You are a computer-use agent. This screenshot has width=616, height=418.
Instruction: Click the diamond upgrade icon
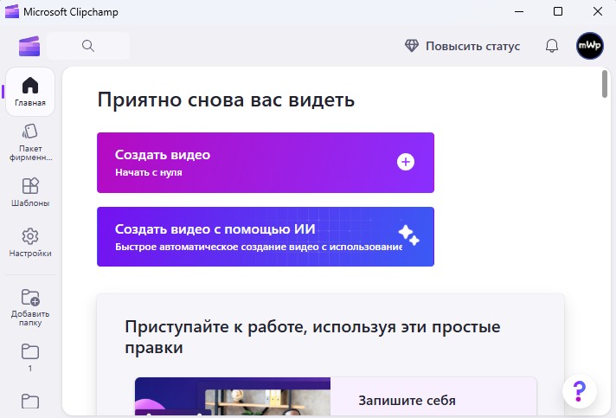point(412,46)
